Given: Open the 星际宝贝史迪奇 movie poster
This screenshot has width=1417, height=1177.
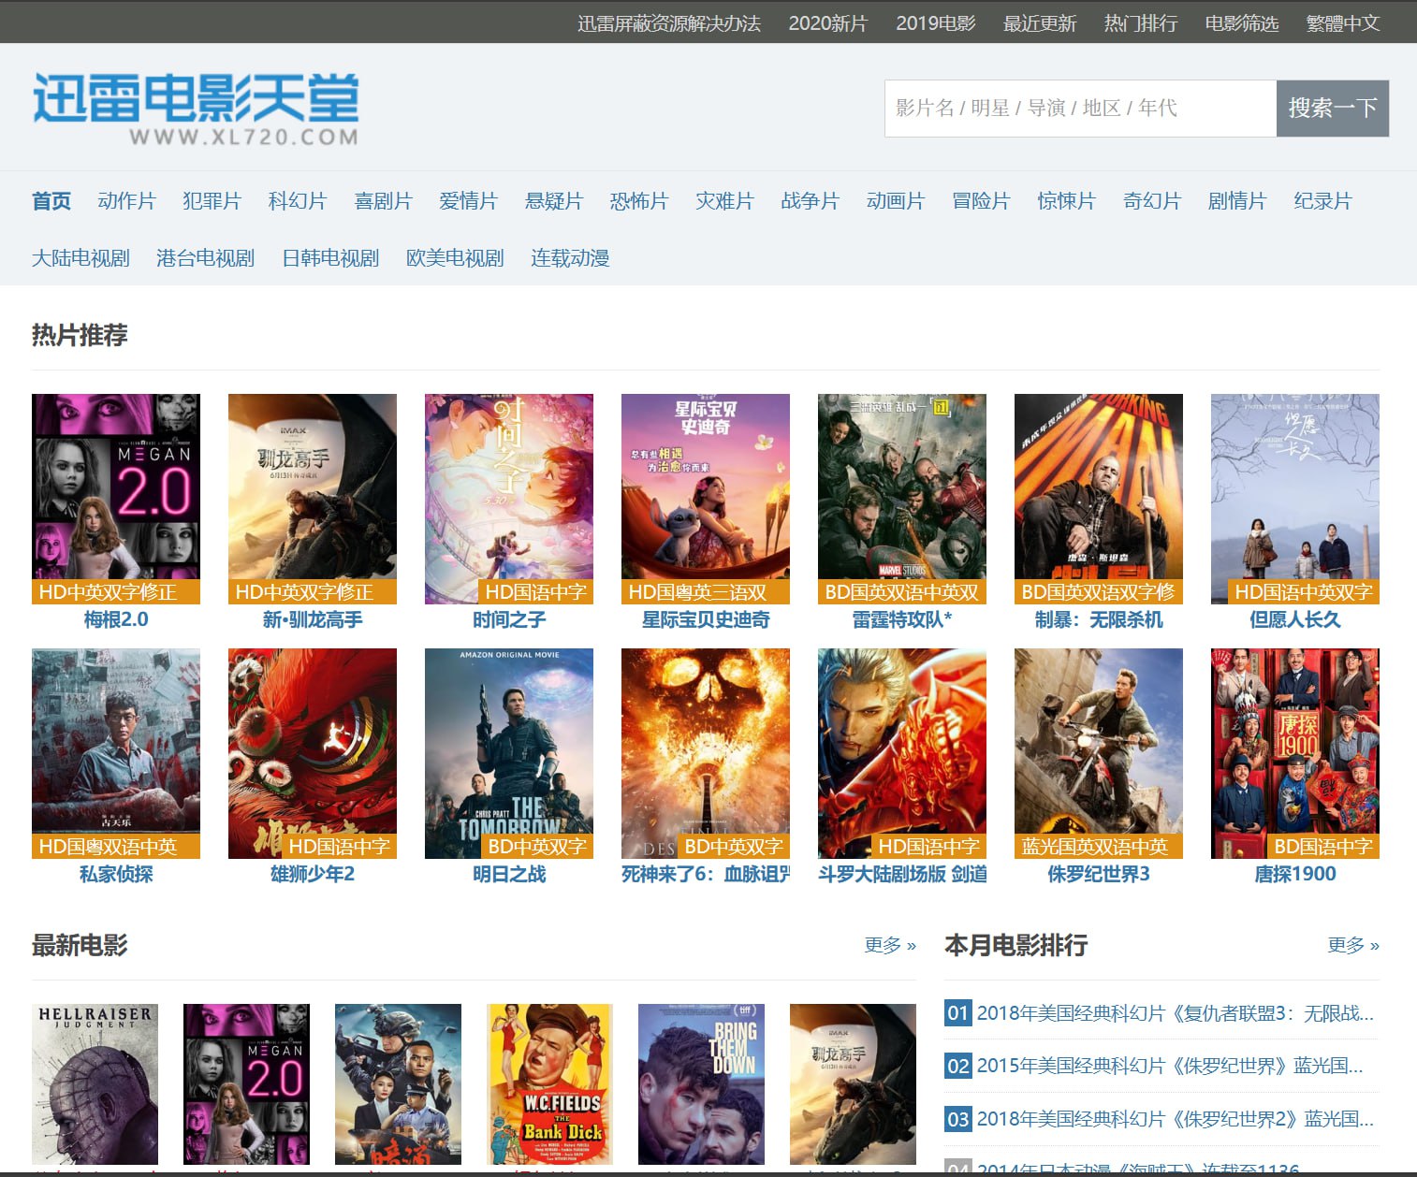Looking at the screenshot, I should [x=706, y=499].
